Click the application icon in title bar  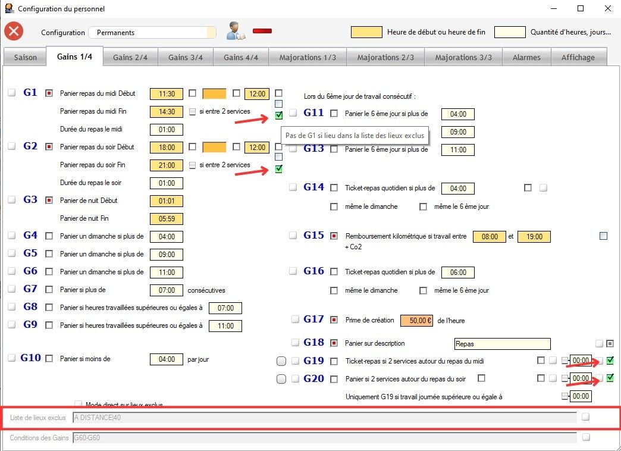(x=8, y=9)
